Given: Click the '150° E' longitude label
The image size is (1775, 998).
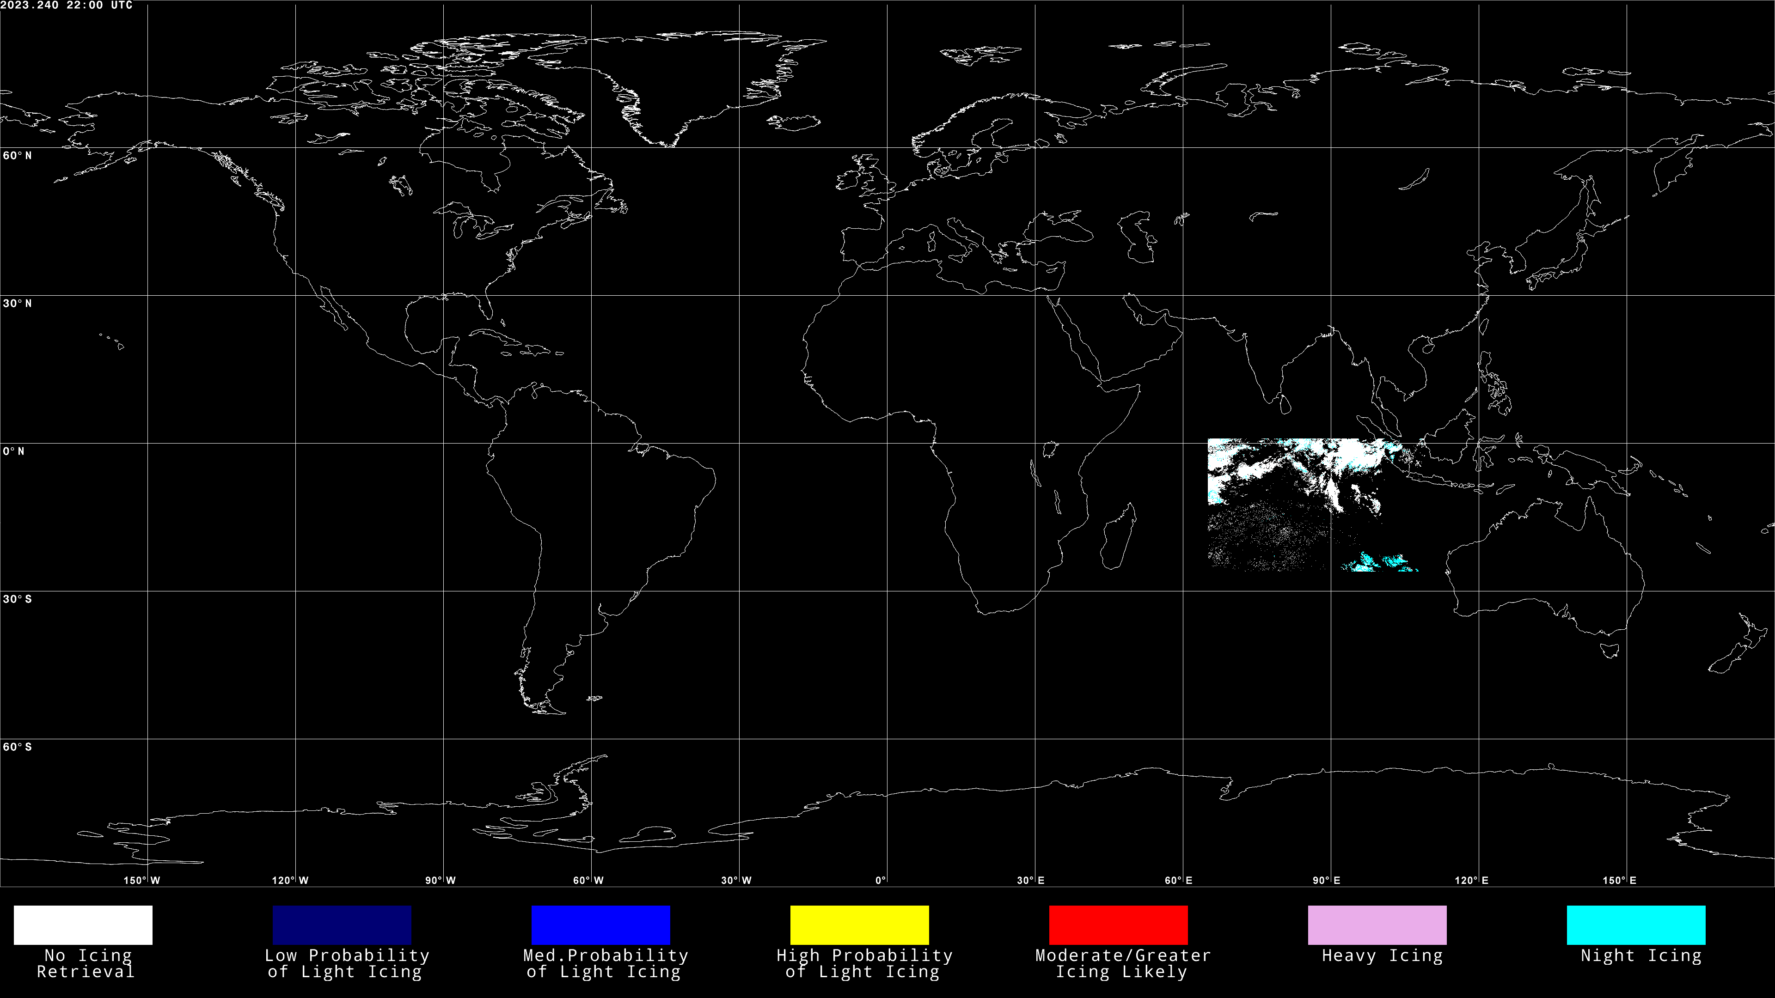Looking at the screenshot, I should pyautogui.click(x=1619, y=880).
